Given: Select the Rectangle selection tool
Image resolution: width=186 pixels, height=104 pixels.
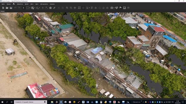Looking at the screenshot, I should [x=28, y=8].
